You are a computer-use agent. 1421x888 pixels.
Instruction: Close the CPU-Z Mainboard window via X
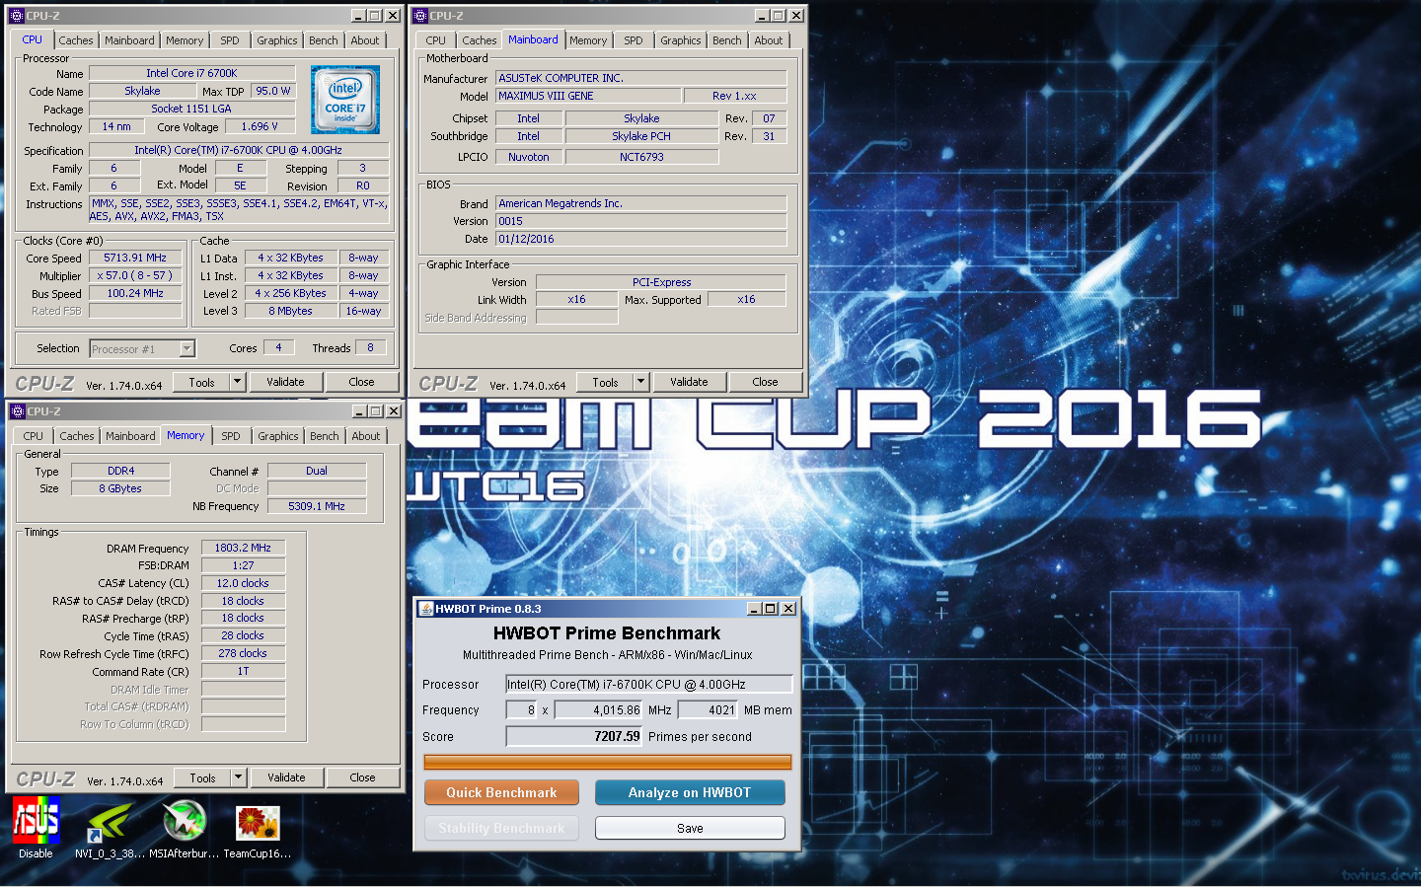coord(796,16)
